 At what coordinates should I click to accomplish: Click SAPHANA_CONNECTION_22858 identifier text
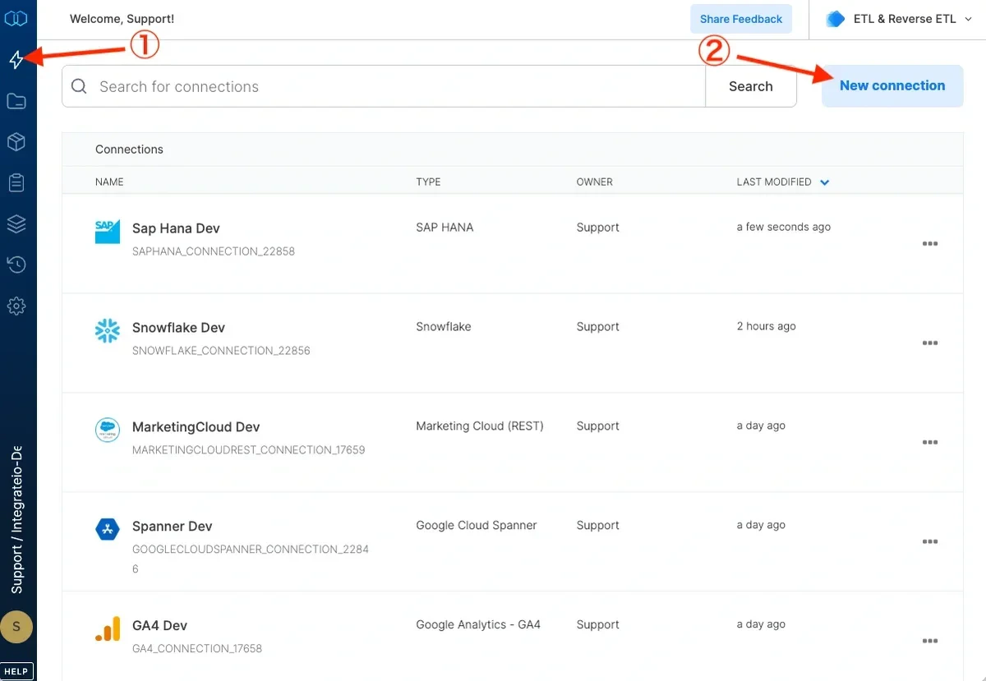(214, 251)
